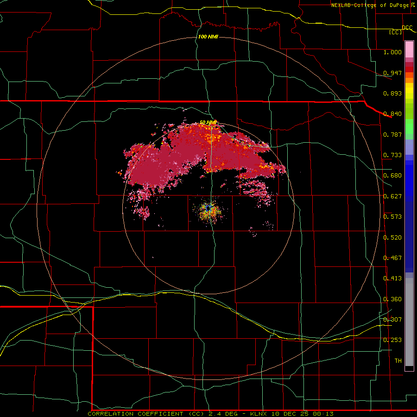Click the 0.947 legend value
Screen dimensions: 417x417
(392, 73)
